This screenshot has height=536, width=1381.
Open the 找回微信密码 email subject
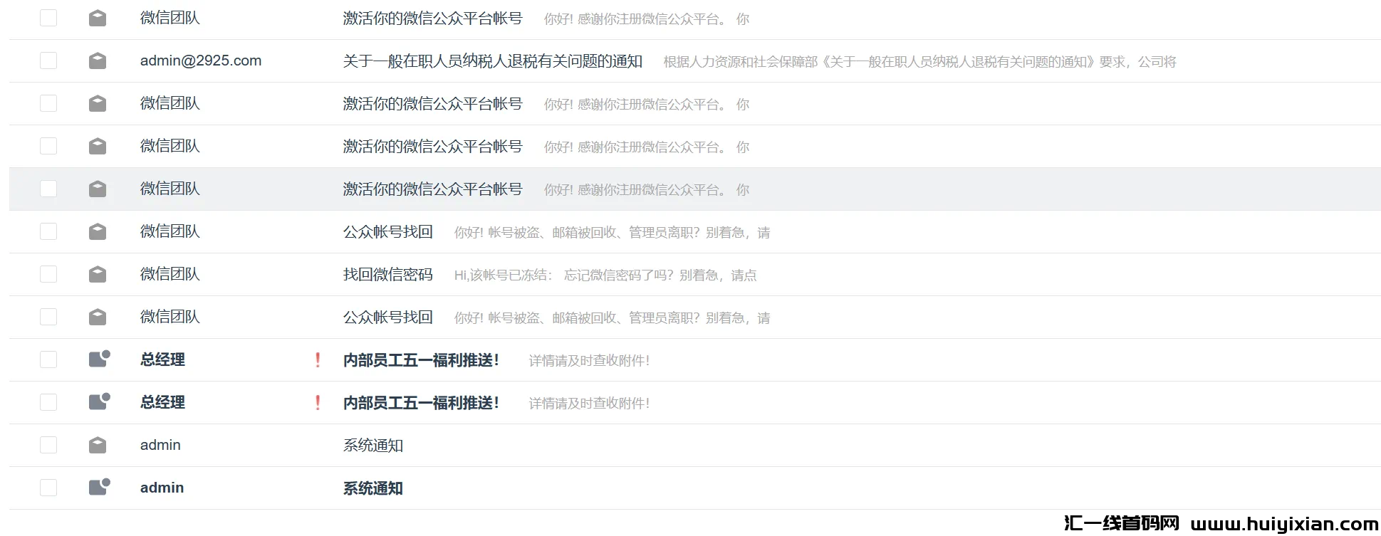[387, 275]
